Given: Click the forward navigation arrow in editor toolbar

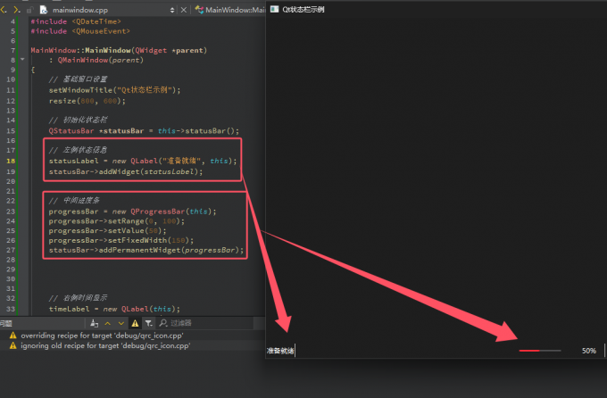Looking at the screenshot, I should click(x=15, y=9).
